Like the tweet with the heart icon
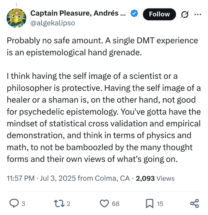 (104, 204)
